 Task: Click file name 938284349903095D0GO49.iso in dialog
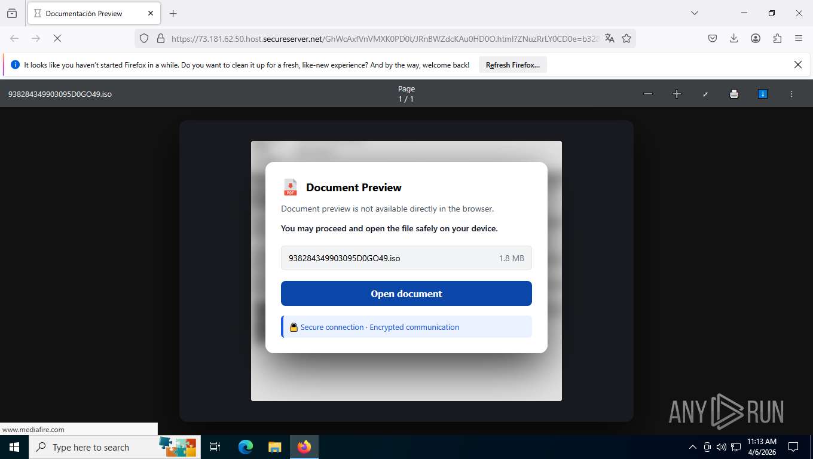(344, 258)
